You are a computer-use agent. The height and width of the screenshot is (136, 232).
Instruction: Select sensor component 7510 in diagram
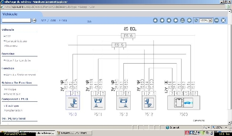click(x=73, y=103)
